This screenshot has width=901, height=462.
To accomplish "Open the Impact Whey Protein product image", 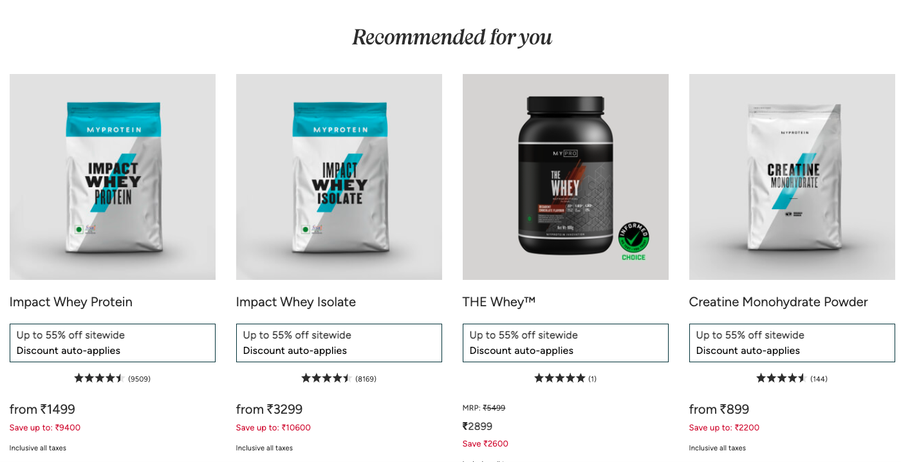I will tap(113, 177).
